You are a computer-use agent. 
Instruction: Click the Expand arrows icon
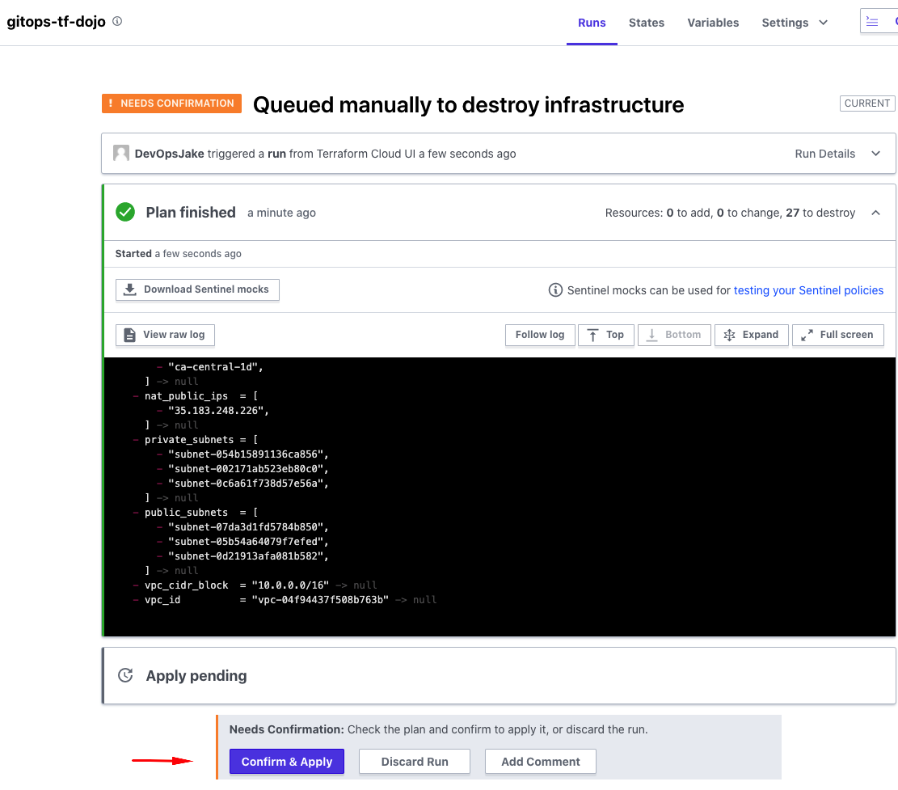pos(729,335)
